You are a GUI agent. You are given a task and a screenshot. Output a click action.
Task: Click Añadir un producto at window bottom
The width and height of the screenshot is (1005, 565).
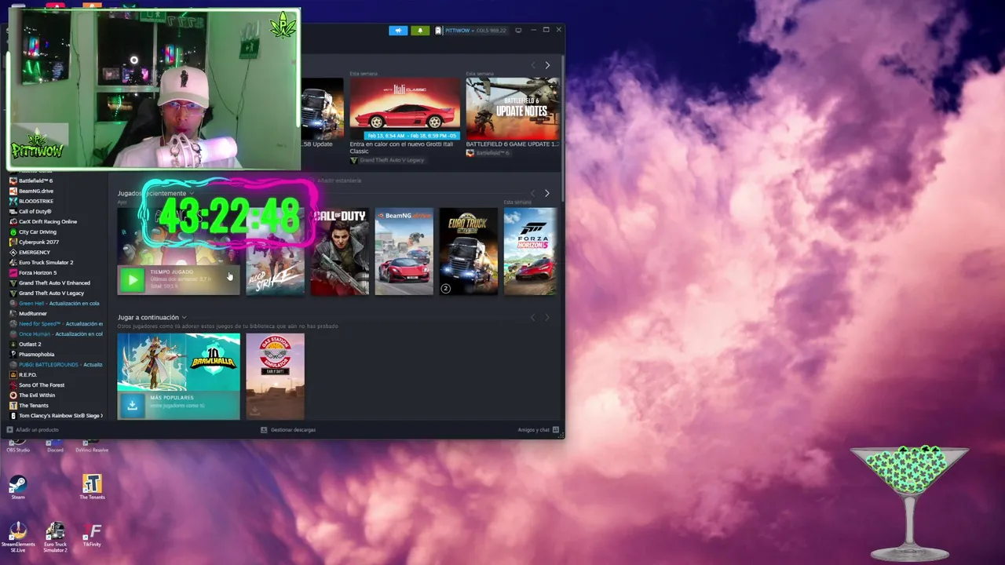click(x=33, y=430)
